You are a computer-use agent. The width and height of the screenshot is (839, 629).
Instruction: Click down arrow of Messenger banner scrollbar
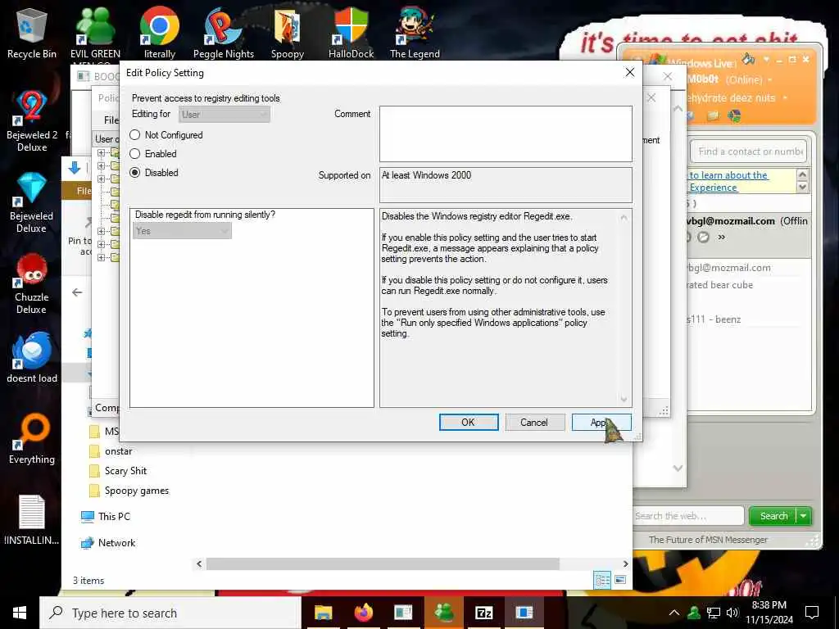[x=802, y=188]
